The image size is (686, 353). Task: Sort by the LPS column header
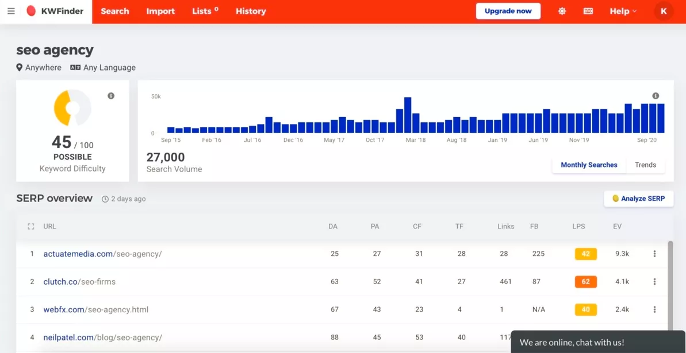[578, 226]
